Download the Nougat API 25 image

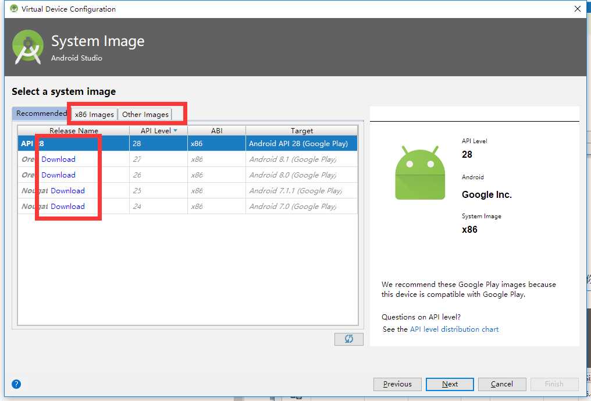click(x=68, y=190)
